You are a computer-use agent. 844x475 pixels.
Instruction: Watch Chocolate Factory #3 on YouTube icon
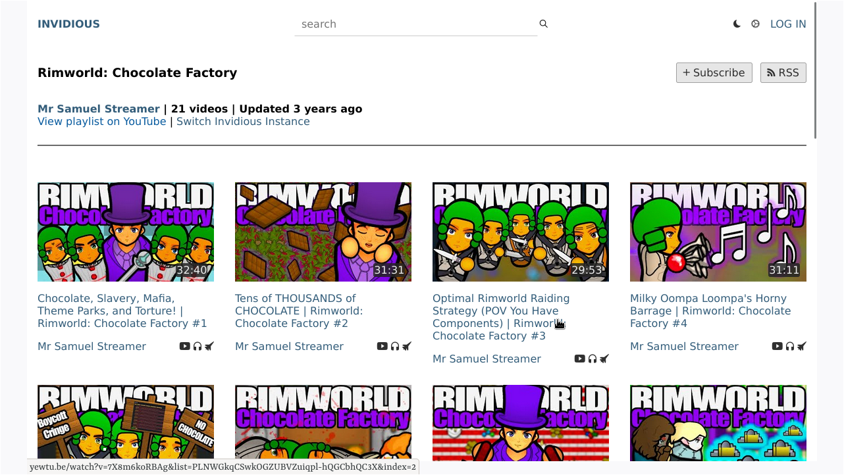[579, 359]
